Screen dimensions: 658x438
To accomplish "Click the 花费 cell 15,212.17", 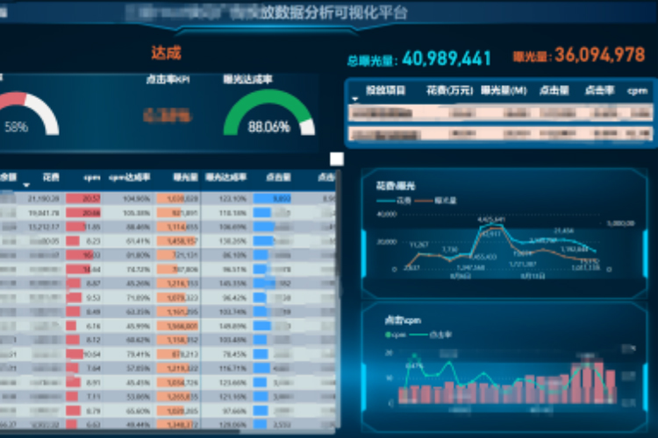I will point(44,227).
